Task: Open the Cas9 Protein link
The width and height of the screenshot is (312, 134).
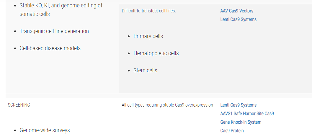Action: (232, 131)
